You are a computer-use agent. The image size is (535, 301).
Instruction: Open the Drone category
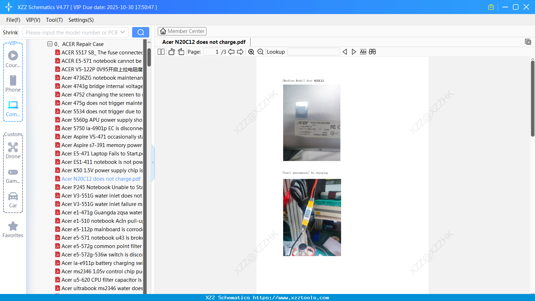point(13,150)
